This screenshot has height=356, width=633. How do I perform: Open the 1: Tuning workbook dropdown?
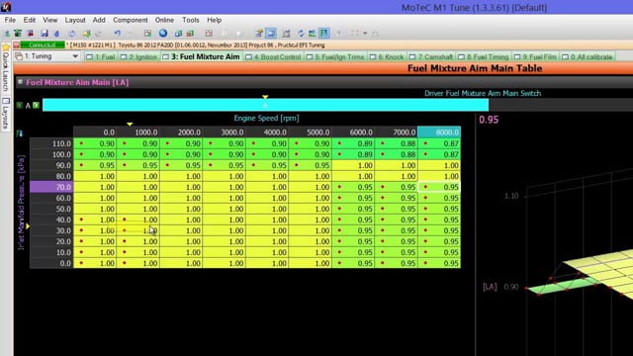click(x=75, y=56)
